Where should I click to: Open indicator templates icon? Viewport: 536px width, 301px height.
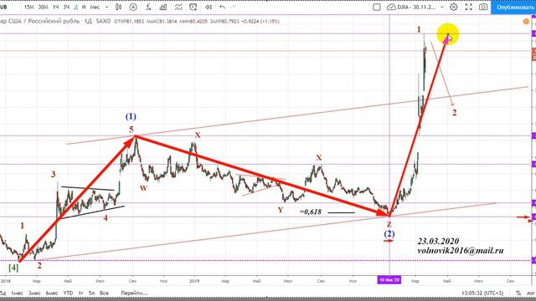point(178,7)
